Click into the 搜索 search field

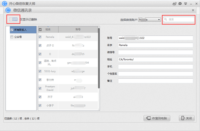point(179,19)
